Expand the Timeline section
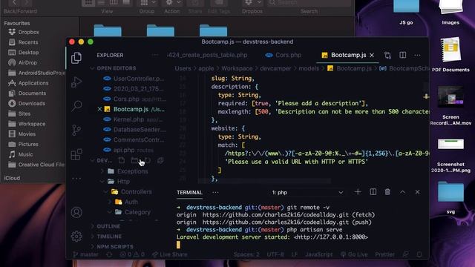This screenshot has width=475, height=267. (109, 237)
